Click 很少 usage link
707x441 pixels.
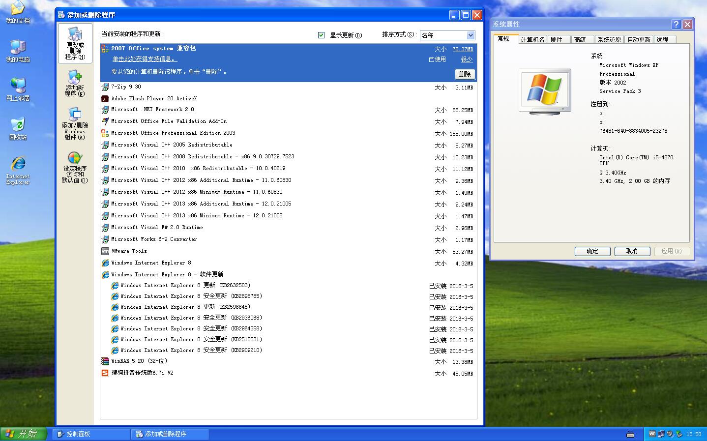[x=467, y=59]
